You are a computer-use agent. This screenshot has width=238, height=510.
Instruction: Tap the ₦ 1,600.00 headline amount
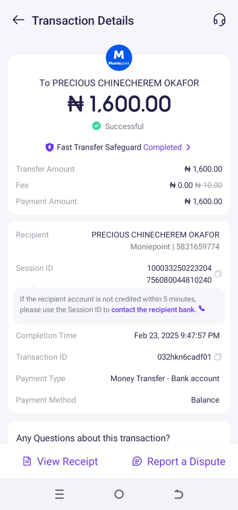[119, 104]
